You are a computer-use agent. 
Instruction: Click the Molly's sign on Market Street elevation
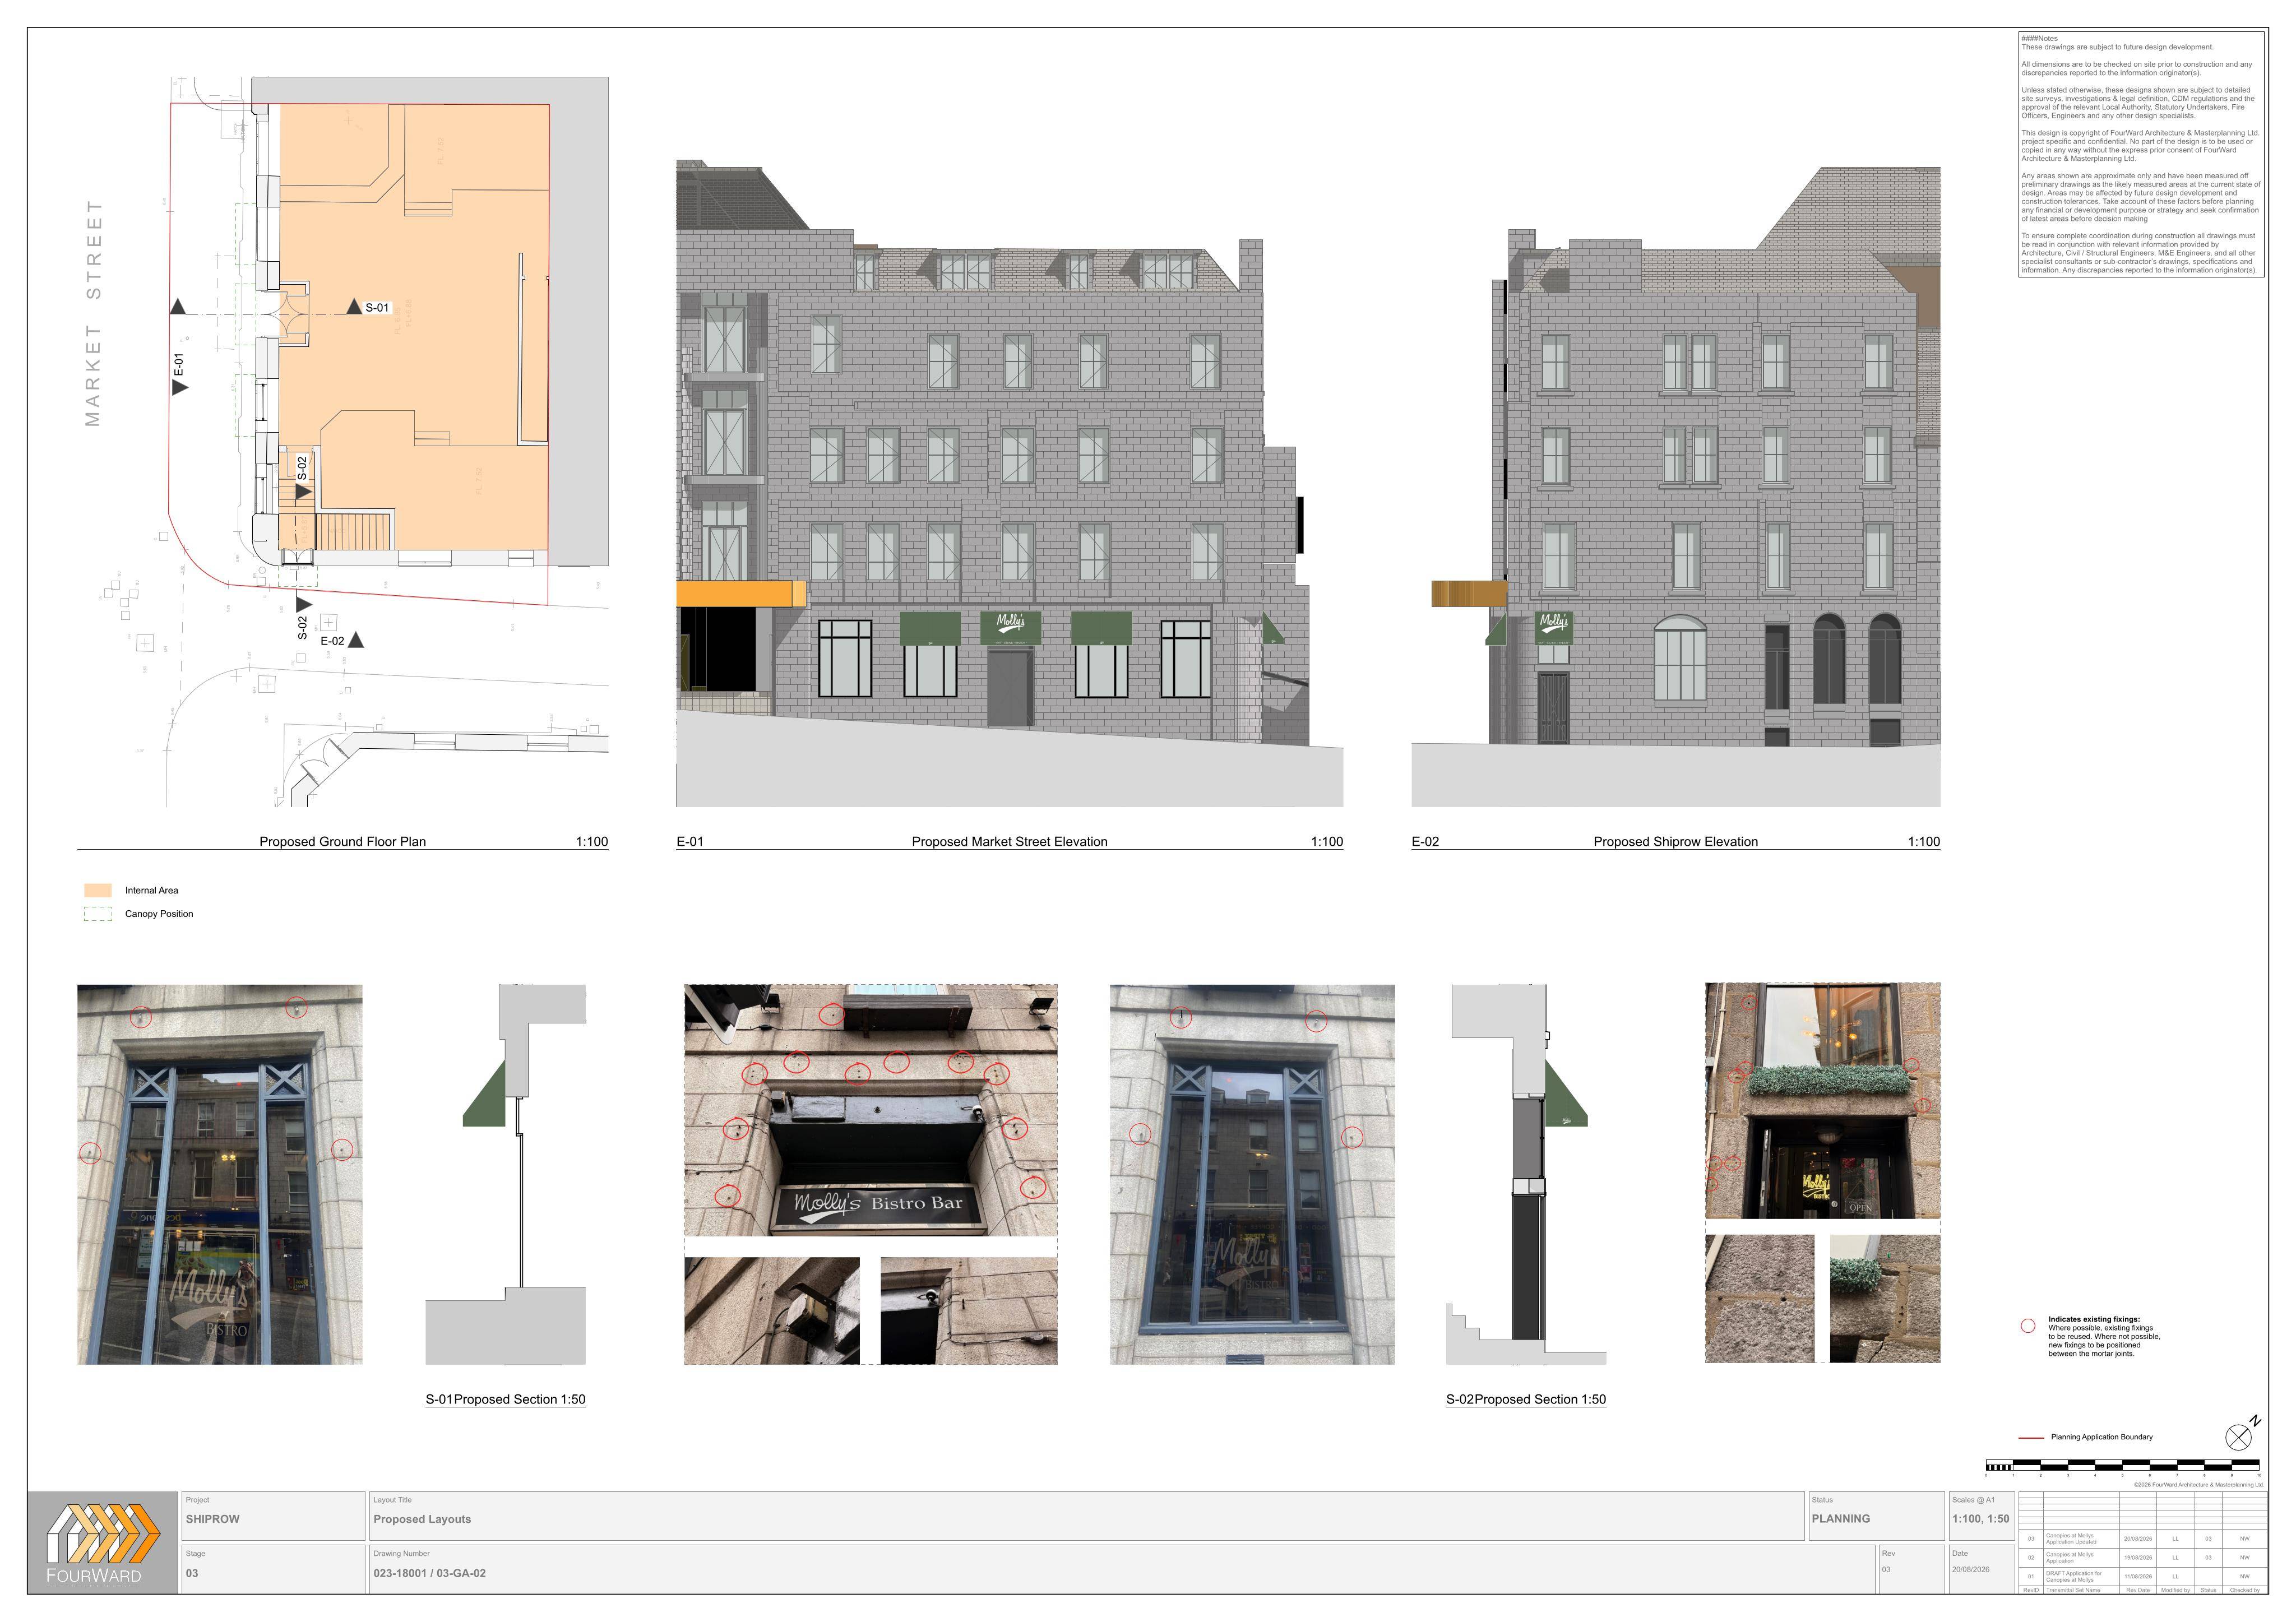click(1010, 627)
